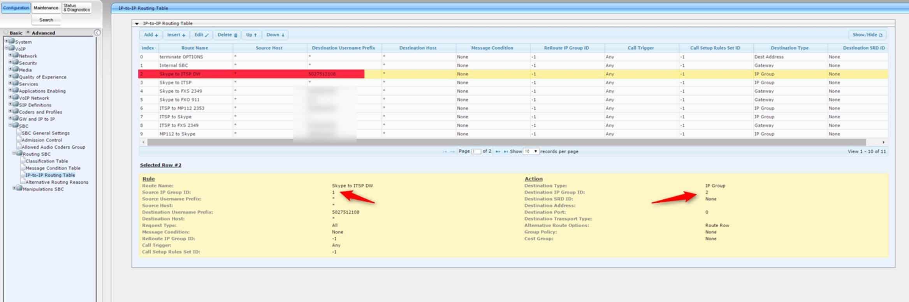Expand the Quality of Experience node
The height and width of the screenshot is (302, 909).
tap(11, 76)
